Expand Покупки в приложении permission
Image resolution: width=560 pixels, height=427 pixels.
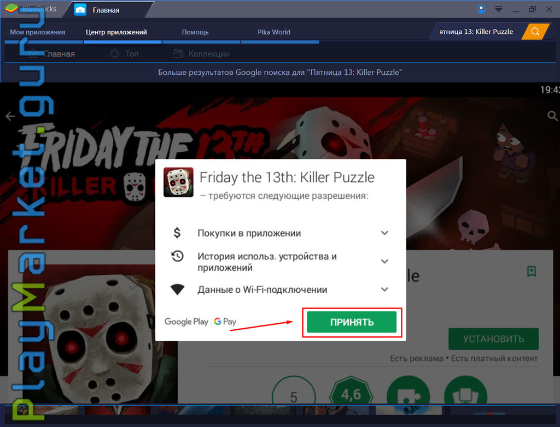[384, 233]
